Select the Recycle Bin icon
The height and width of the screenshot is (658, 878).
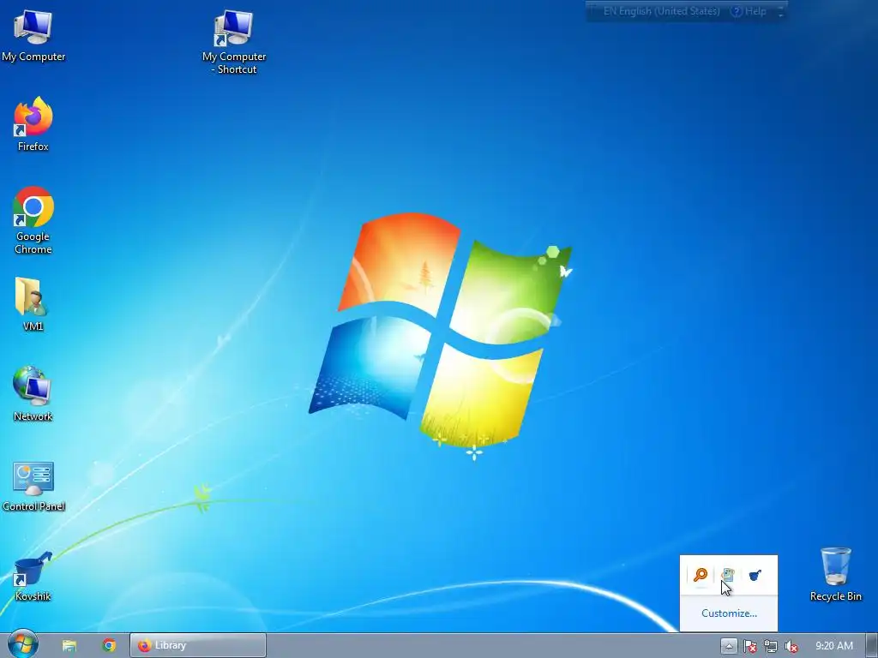pyautogui.click(x=835, y=574)
